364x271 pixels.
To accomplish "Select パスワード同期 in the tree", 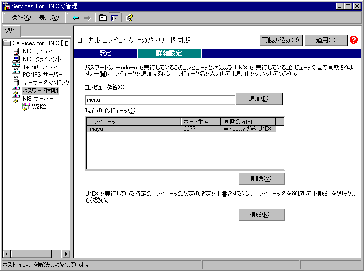I will (40, 91).
